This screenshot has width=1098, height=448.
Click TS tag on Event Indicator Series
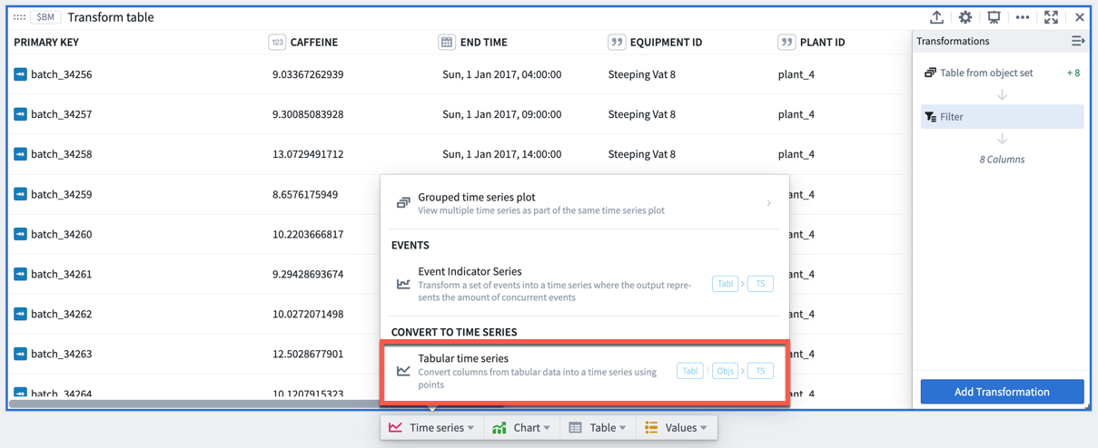pos(760,284)
